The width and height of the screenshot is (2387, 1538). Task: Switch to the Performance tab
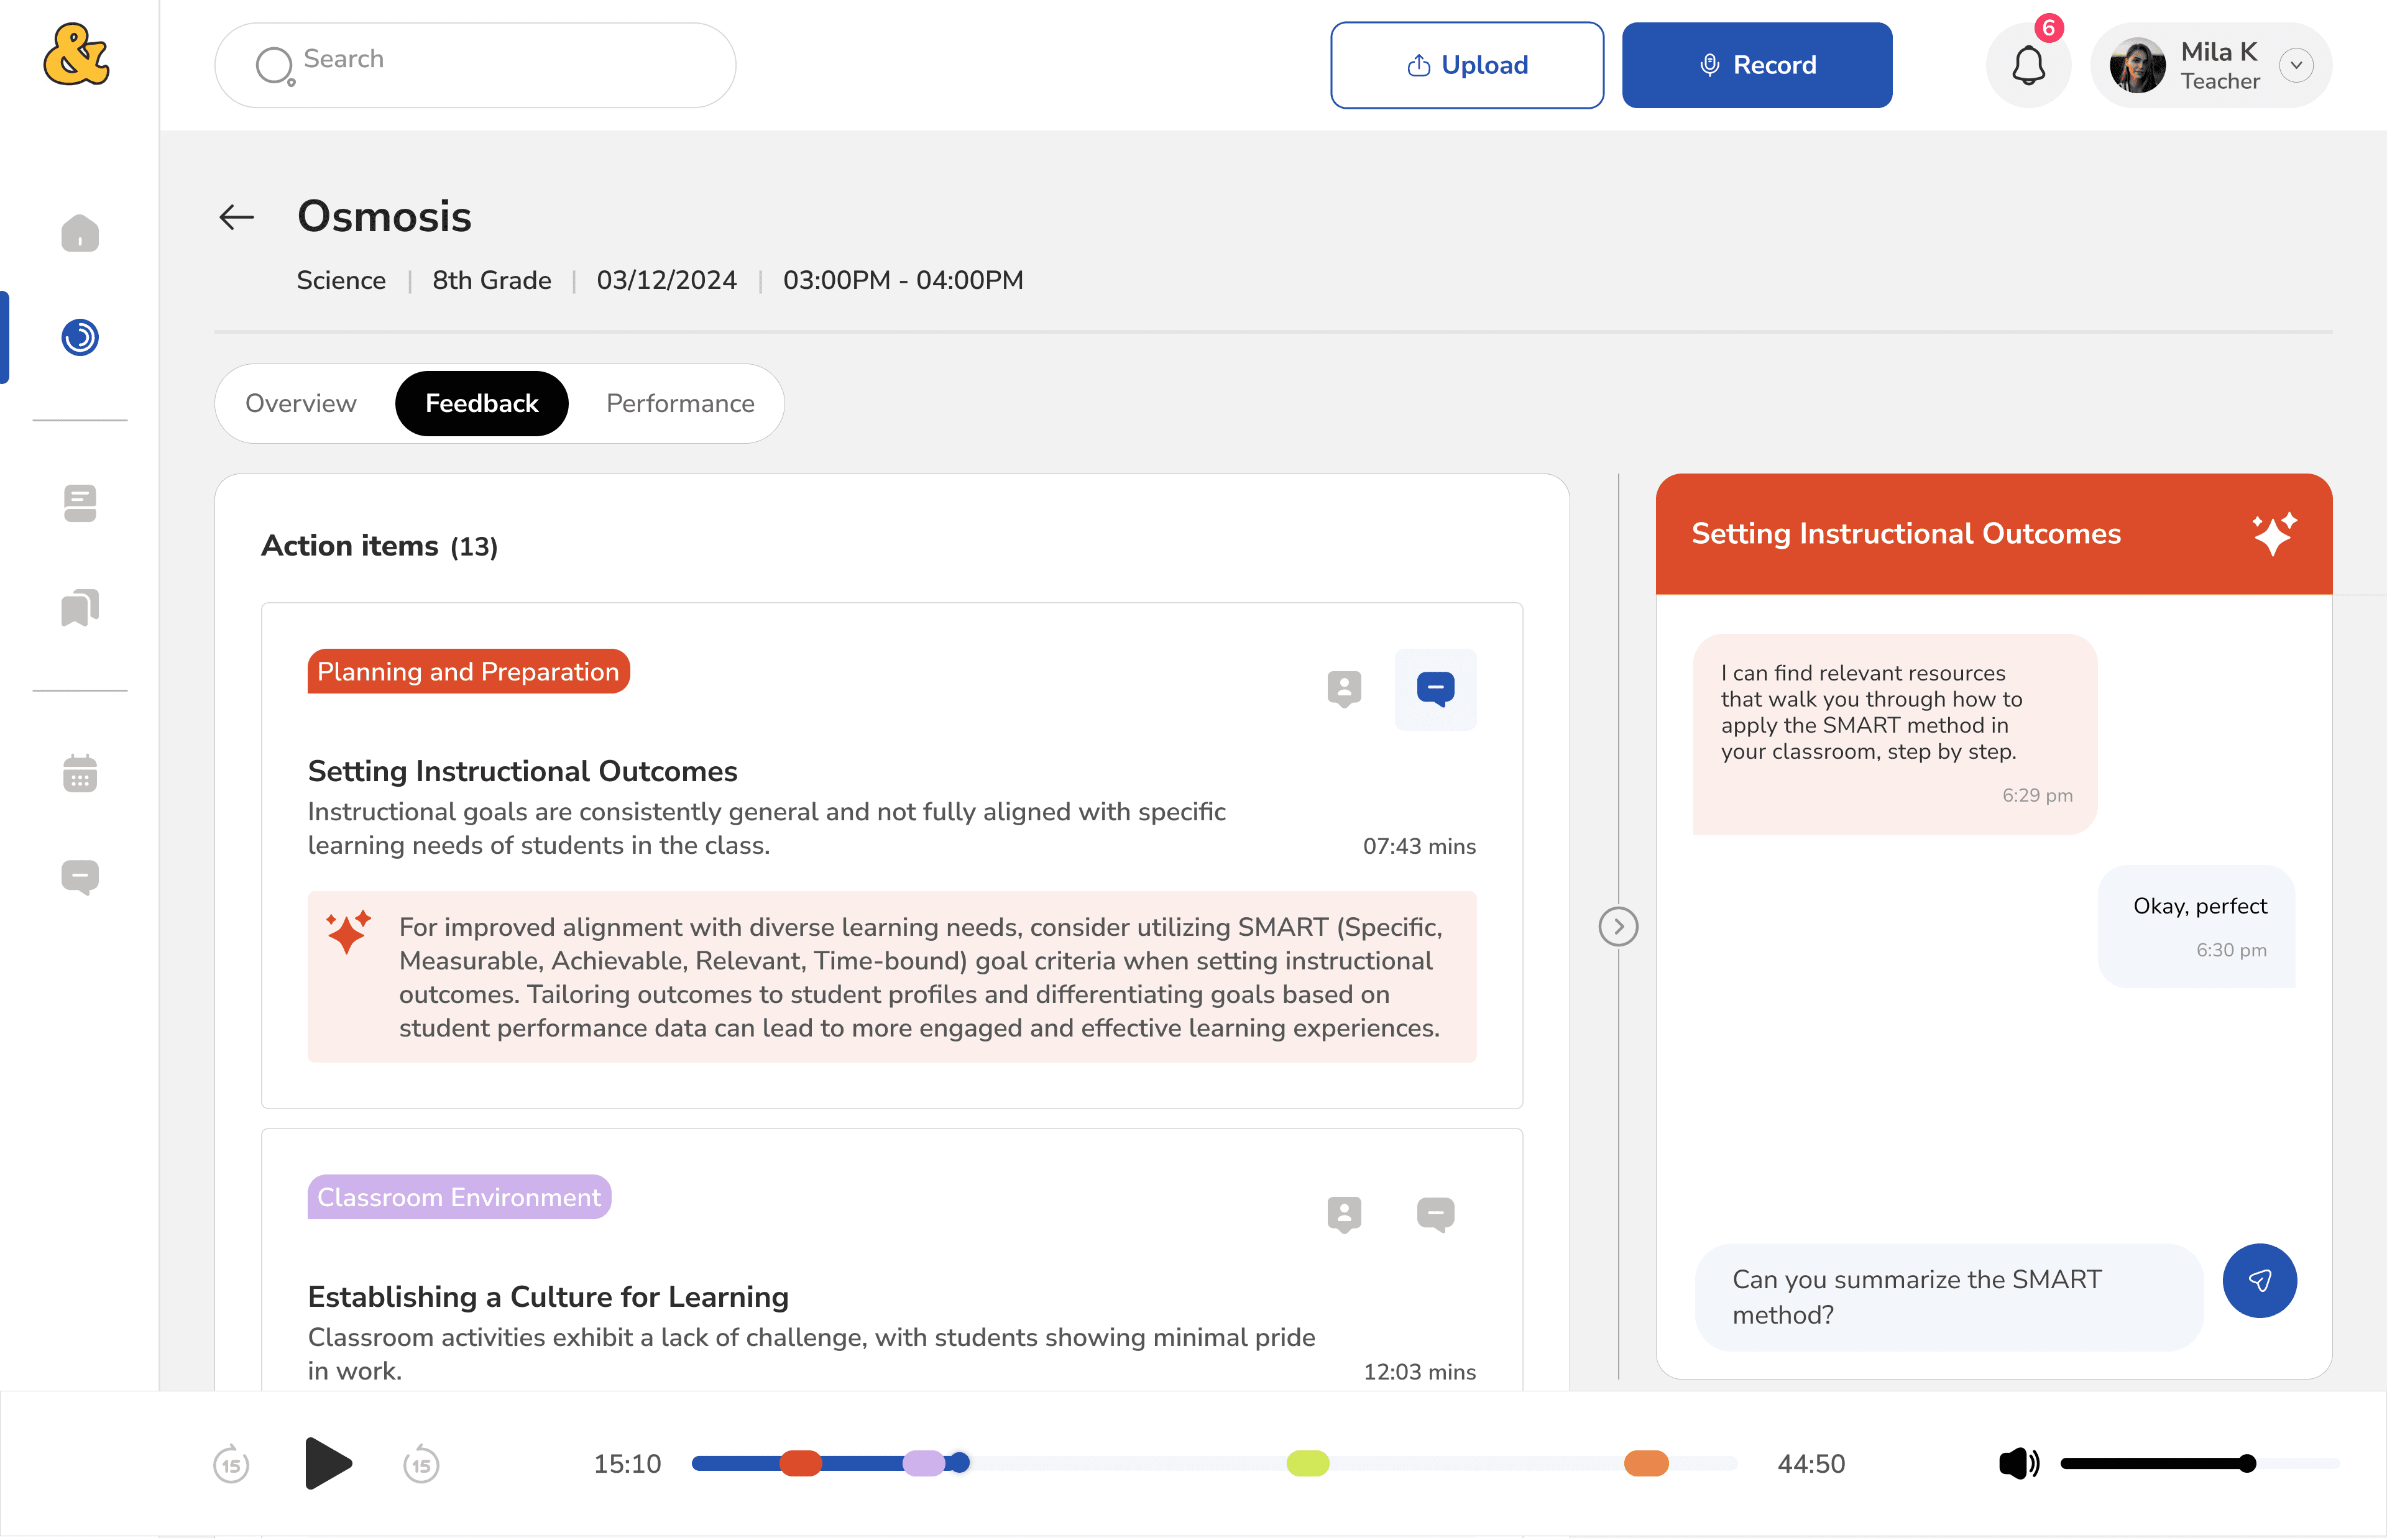click(680, 403)
